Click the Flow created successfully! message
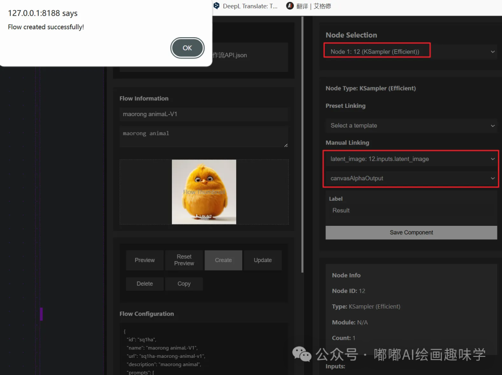The width and height of the screenshot is (502, 375). point(46,27)
